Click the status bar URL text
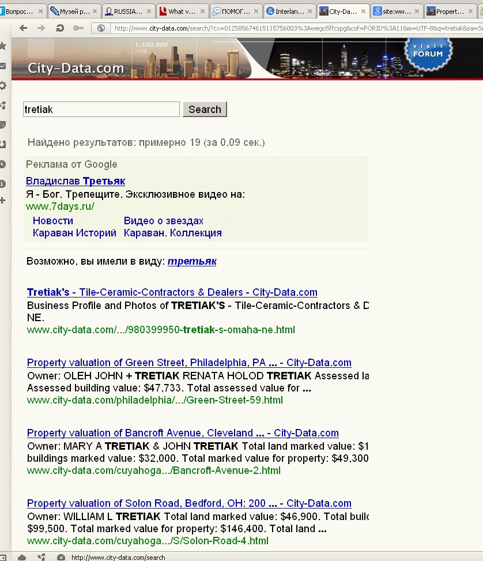The width and height of the screenshot is (483, 561). [x=118, y=558]
